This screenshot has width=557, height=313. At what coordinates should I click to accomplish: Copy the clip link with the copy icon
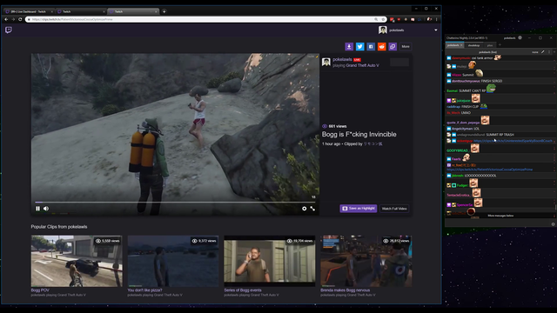point(393,46)
